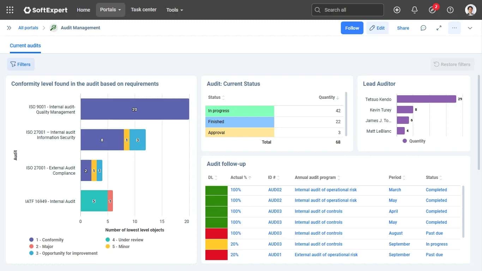Open the help question mark icon
This screenshot has width=482, height=271.
tap(450, 10)
